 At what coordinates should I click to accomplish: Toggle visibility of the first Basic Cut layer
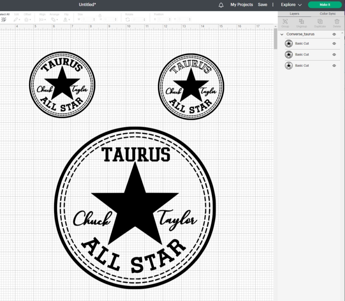click(x=334, y=43)
